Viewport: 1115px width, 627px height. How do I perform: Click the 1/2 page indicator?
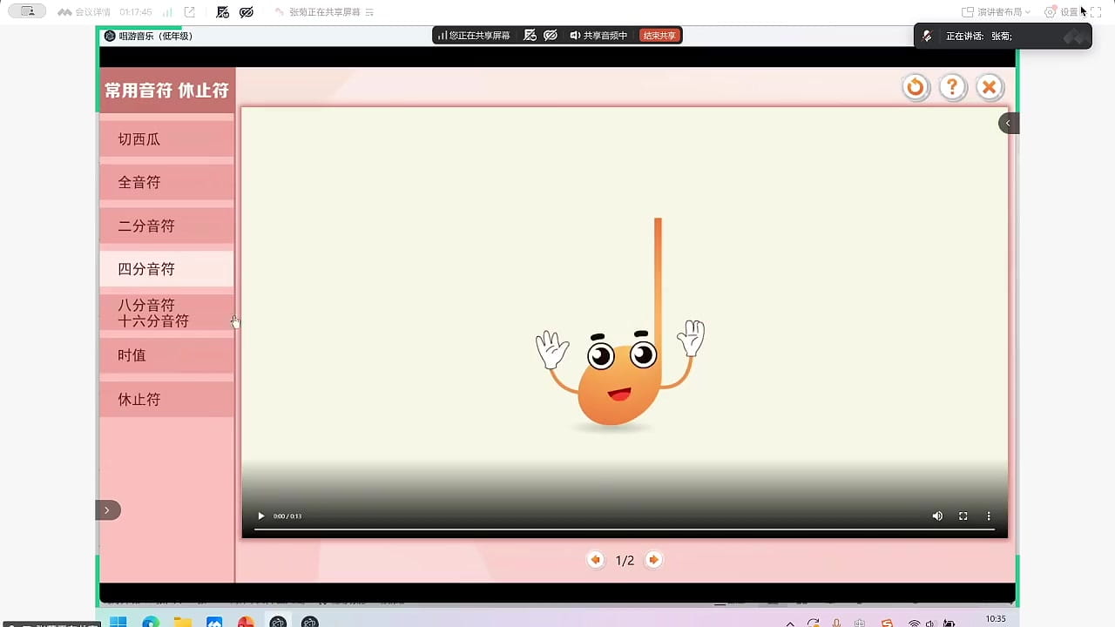click(625, 561)
